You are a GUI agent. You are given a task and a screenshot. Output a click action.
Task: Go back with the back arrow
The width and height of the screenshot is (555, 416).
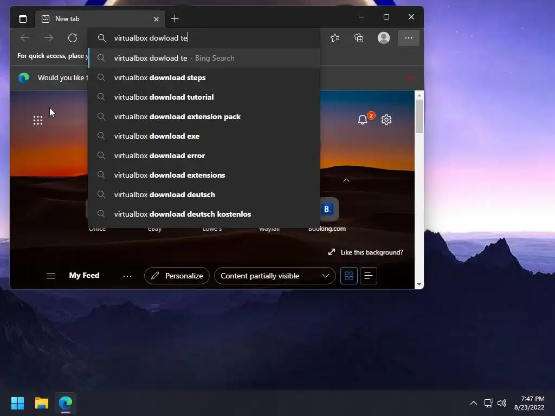coord(25,38)
